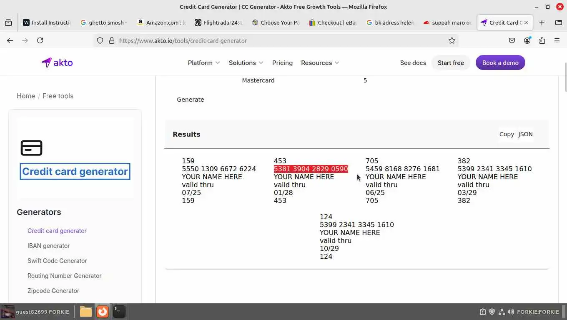Click the page vertical scrollbar

pos(565,77)
